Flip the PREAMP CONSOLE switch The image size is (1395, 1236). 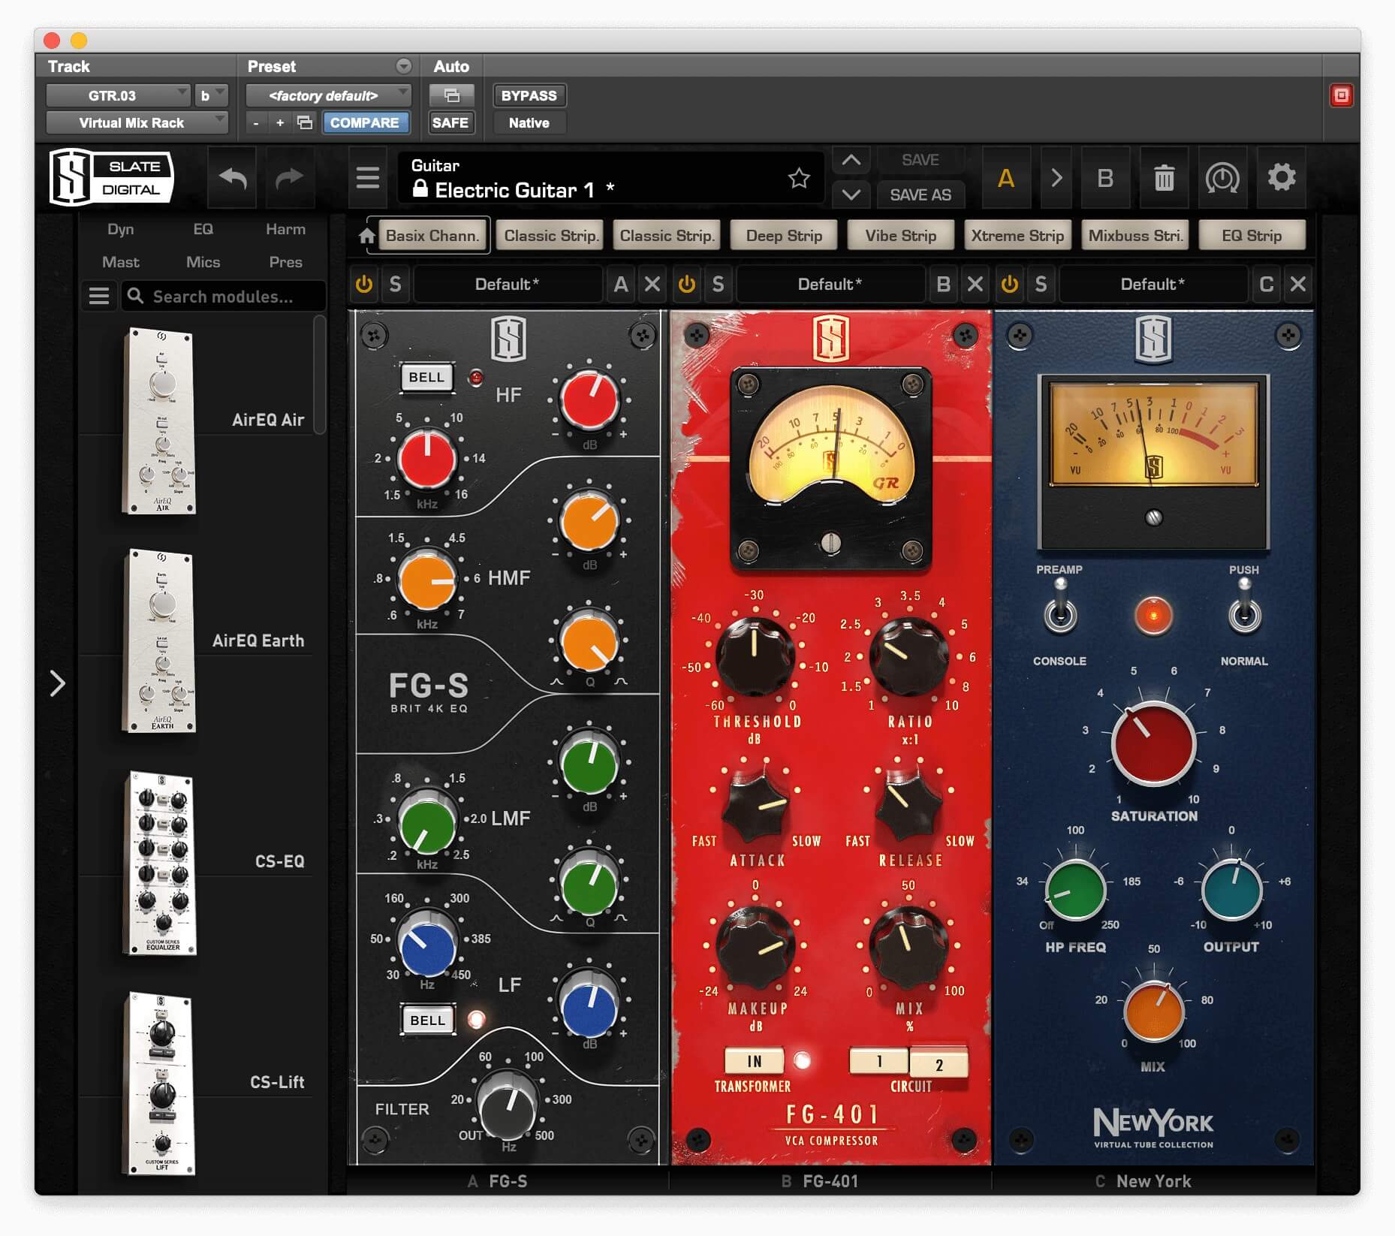[1059, 608]
